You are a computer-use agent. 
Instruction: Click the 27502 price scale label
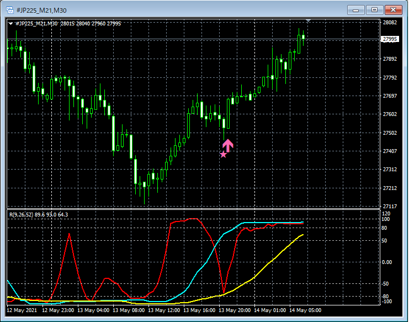[390, 133]
